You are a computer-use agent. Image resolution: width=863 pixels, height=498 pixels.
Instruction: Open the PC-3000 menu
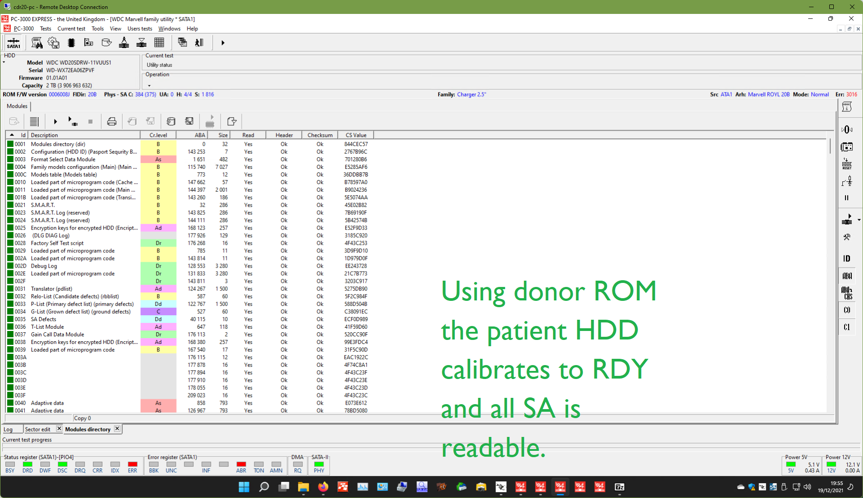[x=24, y=29]
